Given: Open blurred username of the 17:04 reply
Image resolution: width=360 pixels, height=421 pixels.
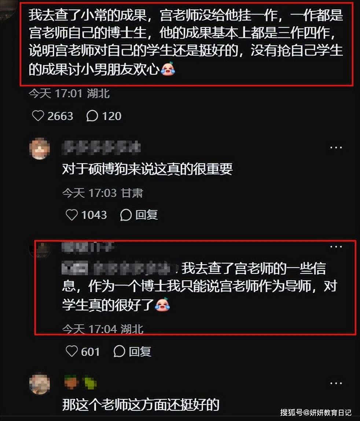Looking at the screenshot, I should [88, 247].
